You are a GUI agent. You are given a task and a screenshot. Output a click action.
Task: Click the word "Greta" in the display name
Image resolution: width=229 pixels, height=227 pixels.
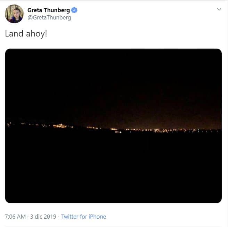(x=34, y=10)
